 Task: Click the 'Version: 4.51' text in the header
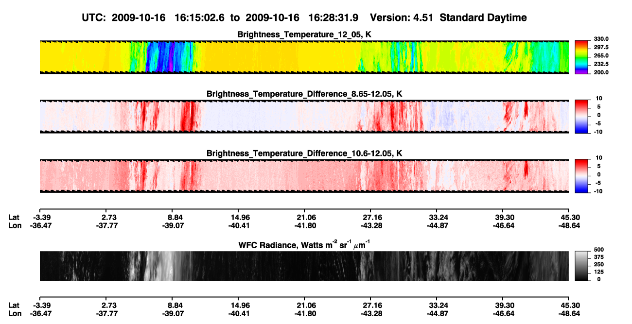(x=401, y=17)
